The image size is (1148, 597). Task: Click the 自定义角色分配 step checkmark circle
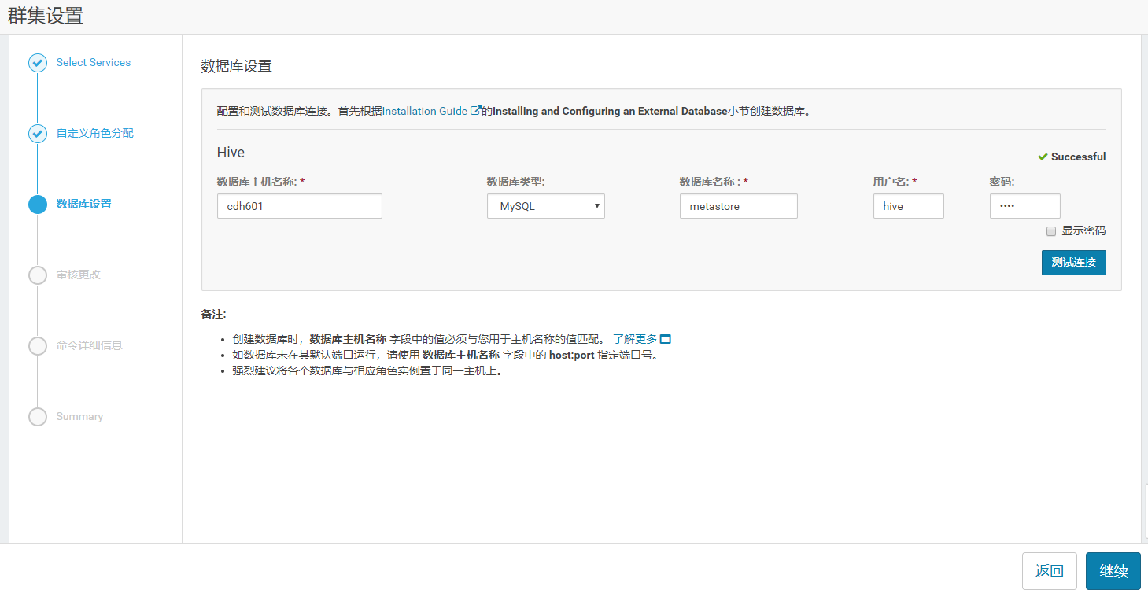coord(38,134)
